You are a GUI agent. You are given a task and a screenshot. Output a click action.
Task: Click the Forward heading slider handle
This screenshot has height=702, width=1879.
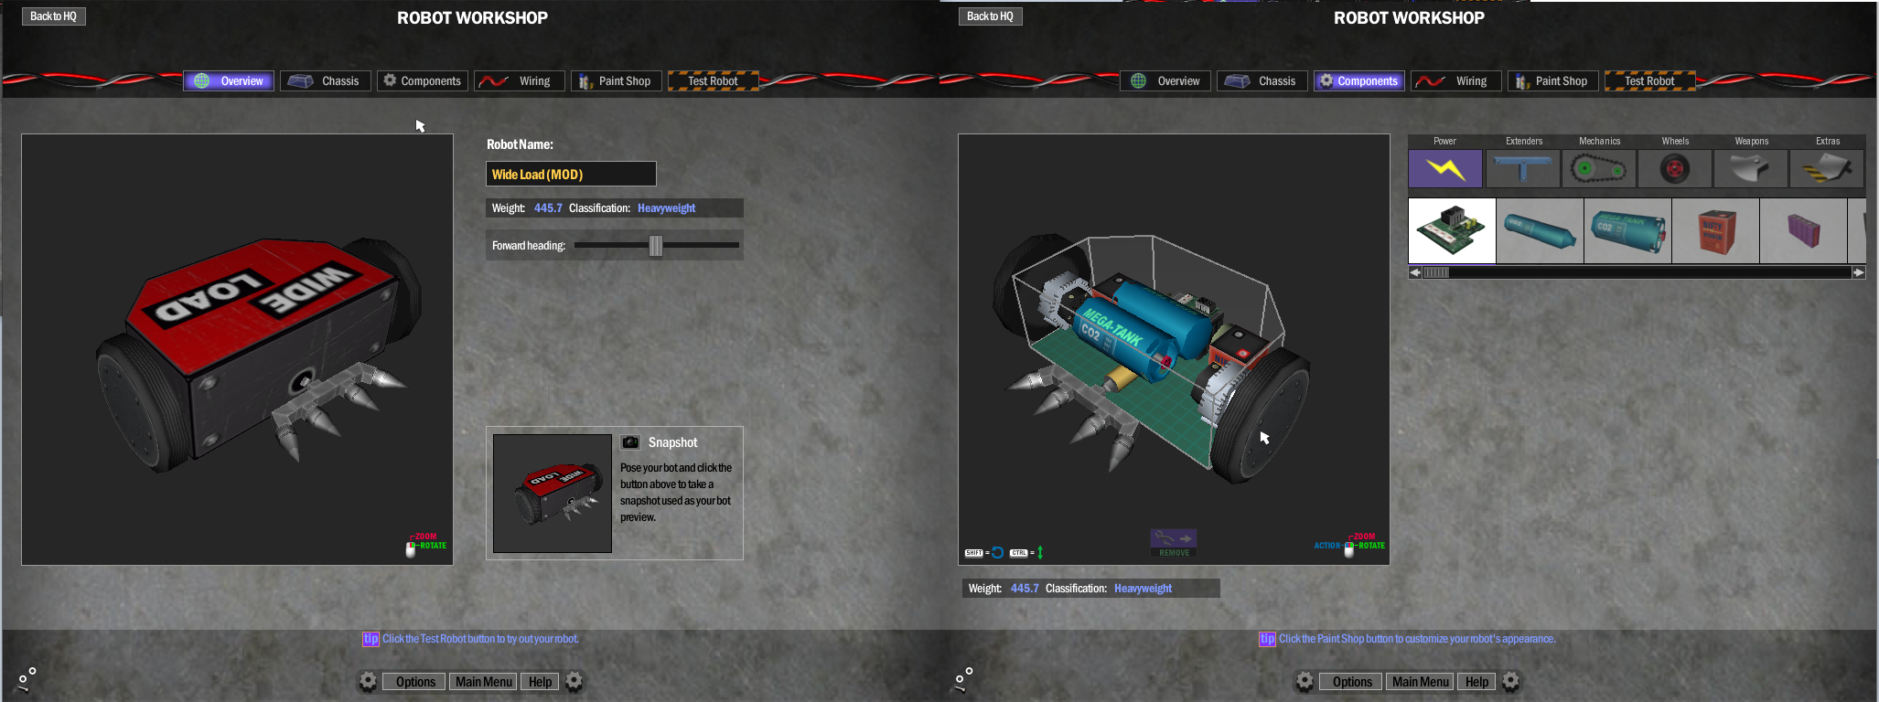point(655,246)
